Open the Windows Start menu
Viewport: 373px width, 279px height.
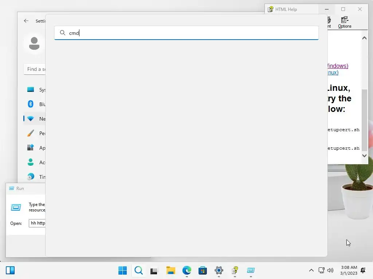(122, 270)
